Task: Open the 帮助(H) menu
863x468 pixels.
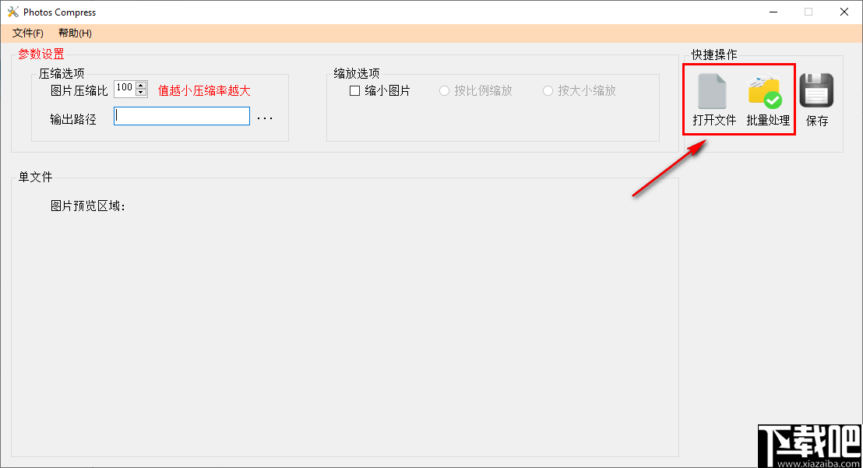Action: (74, 33)
